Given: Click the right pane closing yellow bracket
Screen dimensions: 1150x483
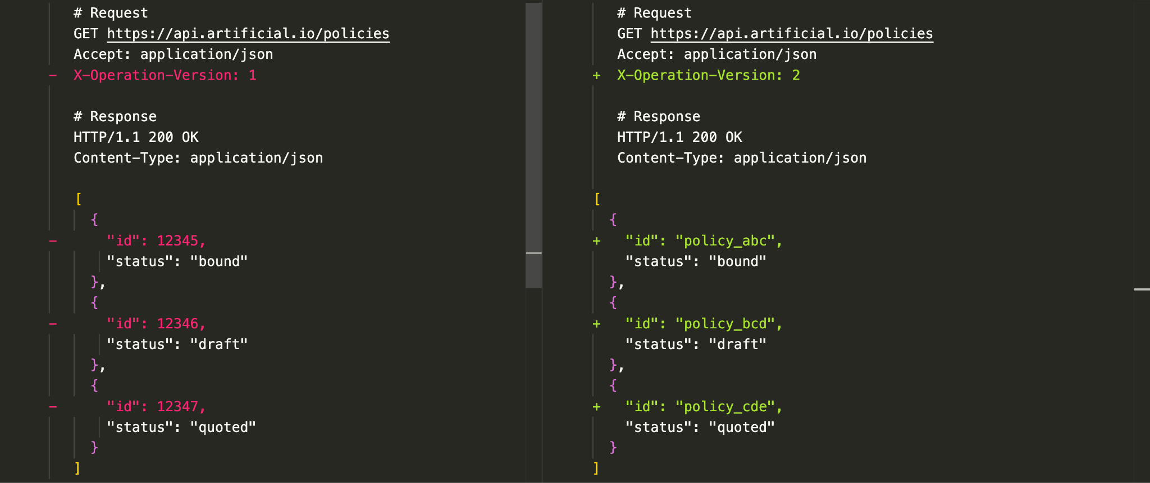Looking at the screenshot, I should (x=596, y=468).
